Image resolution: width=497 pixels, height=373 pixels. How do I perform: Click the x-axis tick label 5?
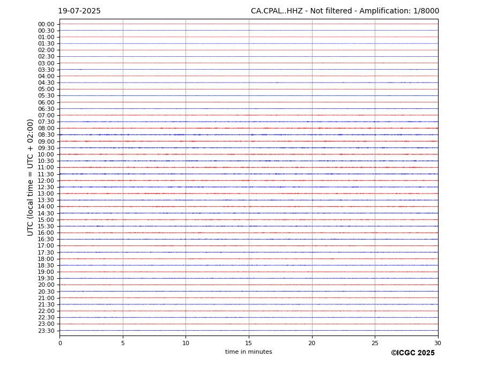tap(123, 343)
